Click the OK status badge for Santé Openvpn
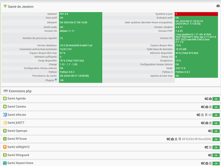The height and width of the screenshot is (166, 221). tap(216, 131)
